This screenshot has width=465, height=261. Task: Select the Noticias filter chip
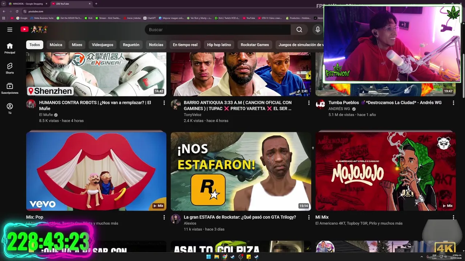(156, 45)
